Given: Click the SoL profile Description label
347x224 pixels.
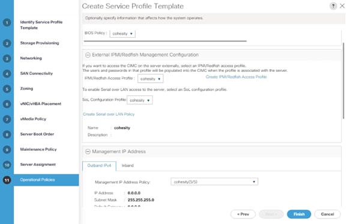Looking at the screenshot, I should 98,135.
